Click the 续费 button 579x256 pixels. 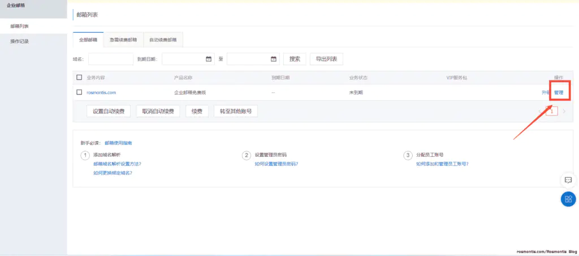197,111
